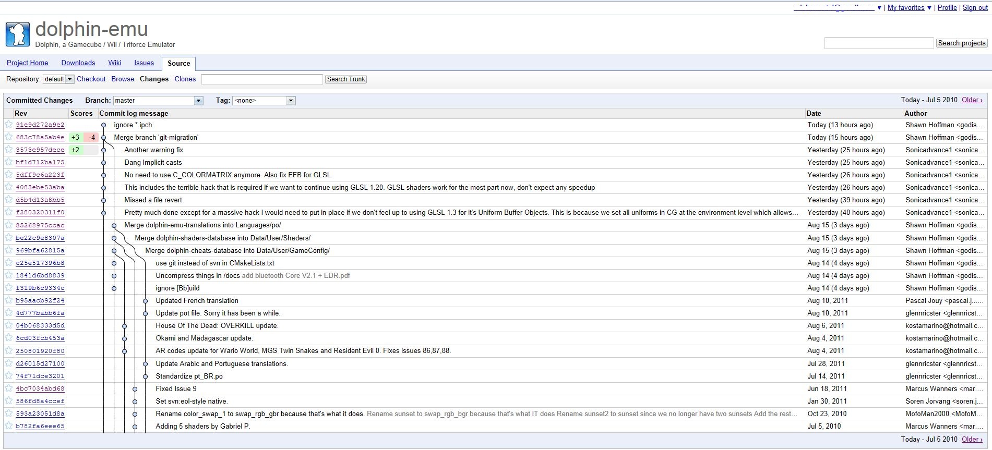Click the +2 score on Another warning fix
The image size is (992, 450).
point(76,150)
